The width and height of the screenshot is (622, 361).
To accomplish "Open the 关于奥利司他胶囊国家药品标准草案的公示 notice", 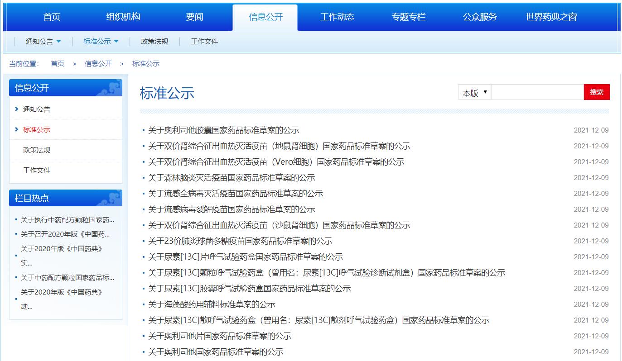I will pyautogui.click(x=223, y=130).
